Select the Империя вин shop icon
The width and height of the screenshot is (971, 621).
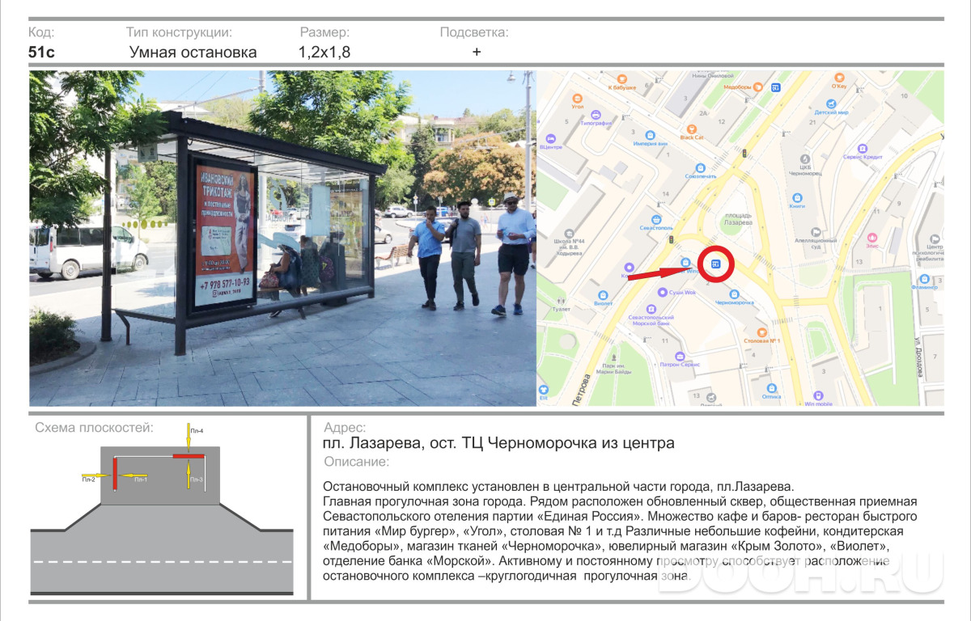(650, 135)
